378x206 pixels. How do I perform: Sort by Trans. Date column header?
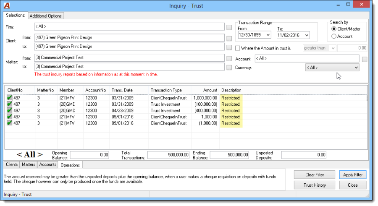129,90
